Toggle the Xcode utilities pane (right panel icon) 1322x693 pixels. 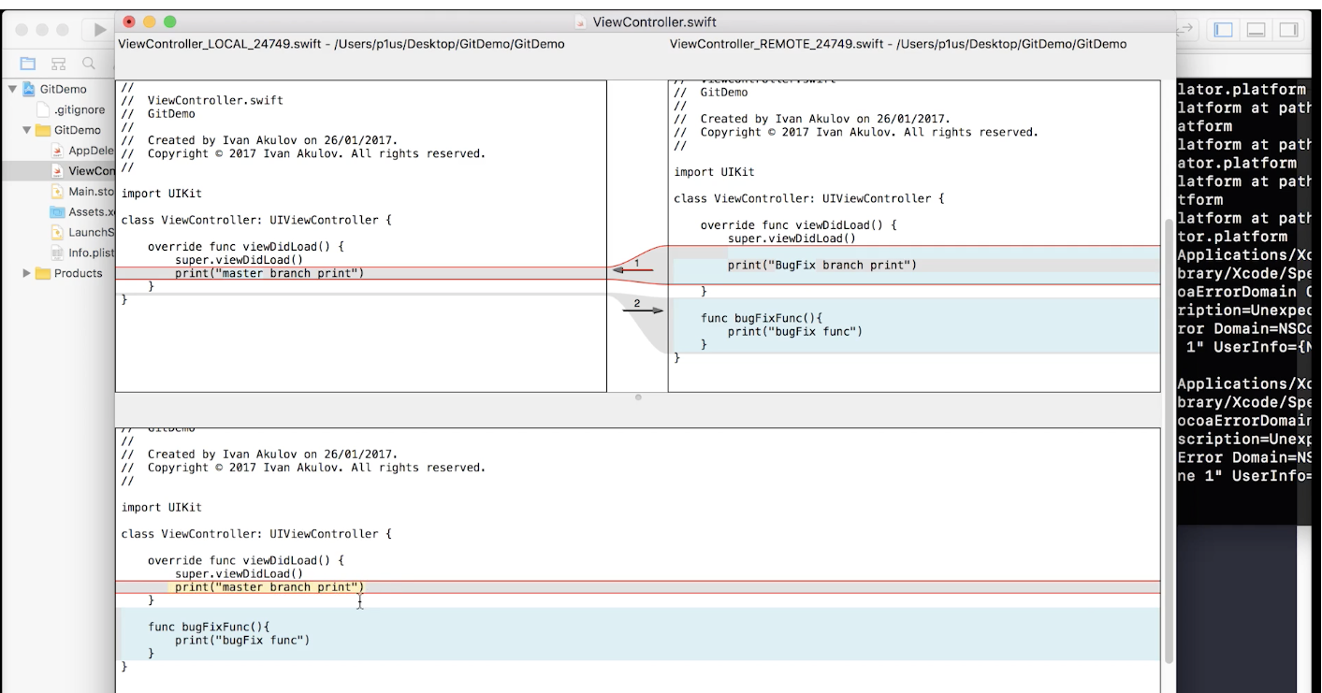(1288, 30)
